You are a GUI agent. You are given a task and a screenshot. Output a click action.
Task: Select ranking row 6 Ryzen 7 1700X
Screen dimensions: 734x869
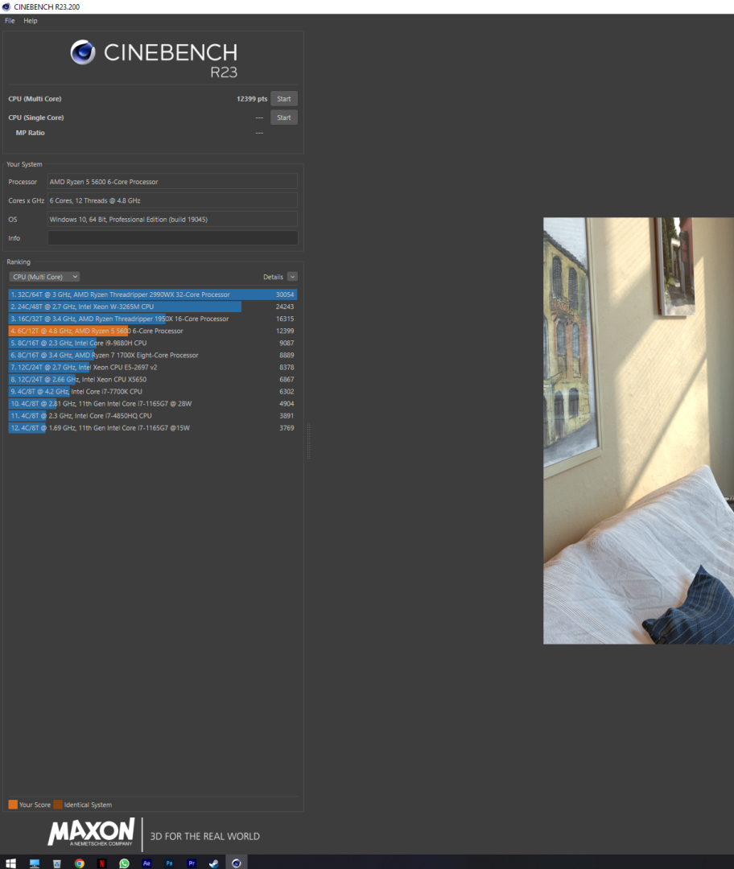coord(152,356)
